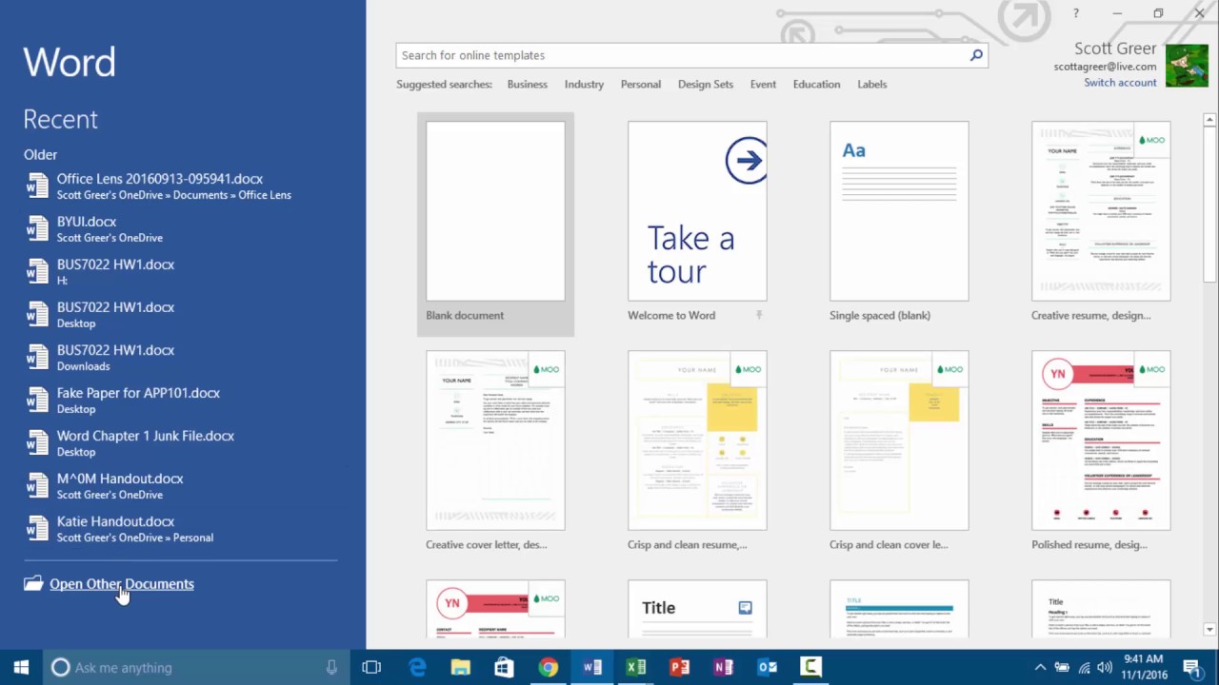Open the Windows Start menu
Screen dimensions: 1219x685
[x=21, y=667]
